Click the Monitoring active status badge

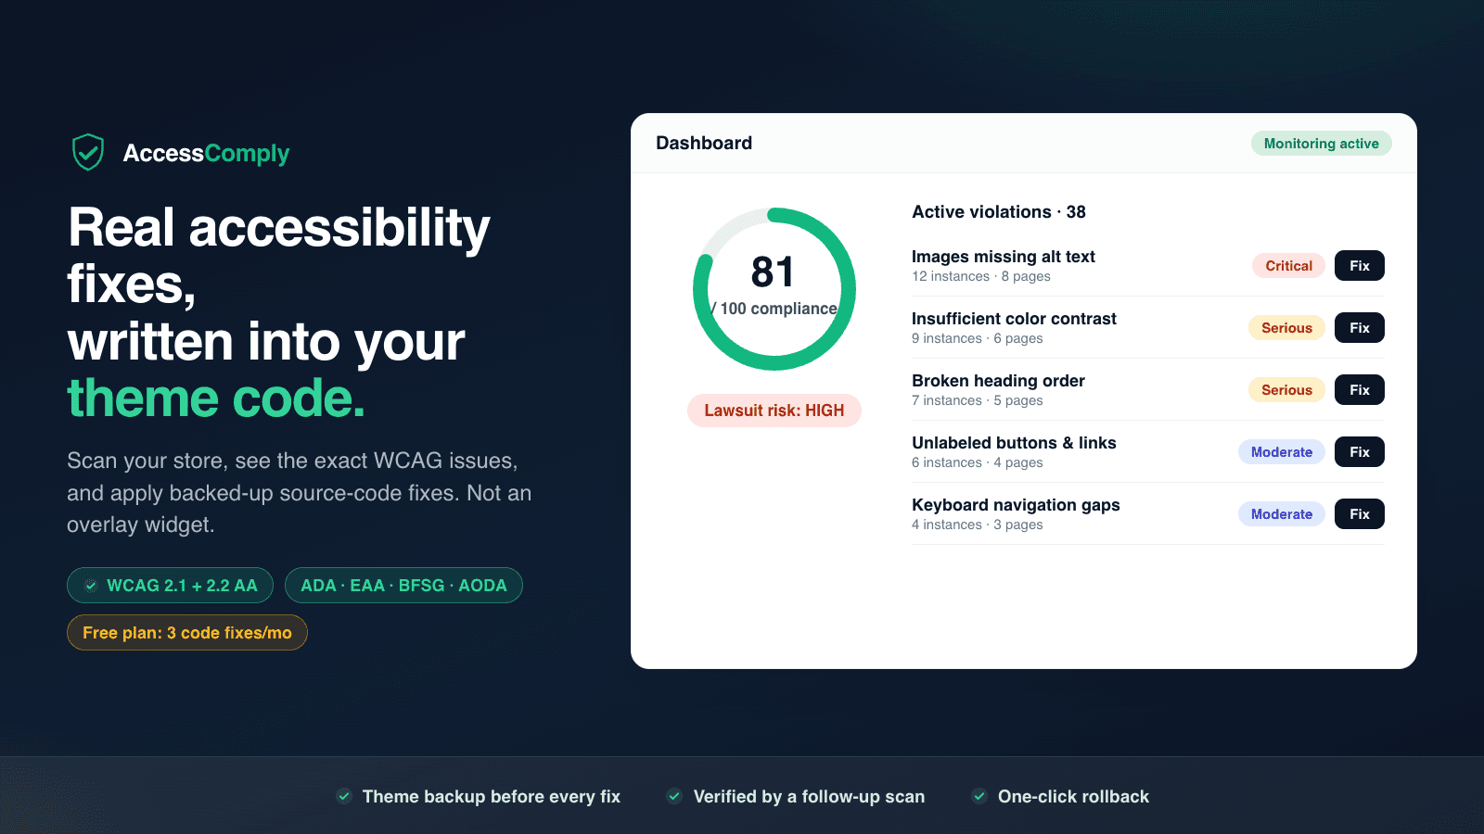click(x=1322, y=144)
